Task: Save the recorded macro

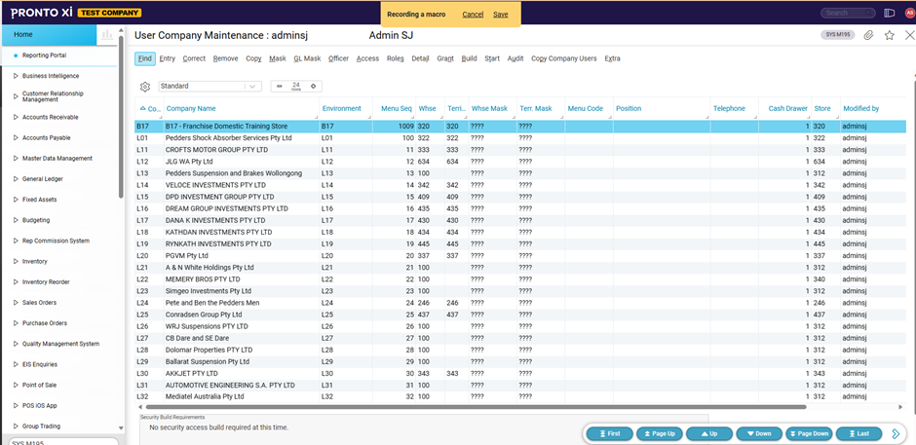Action: pyautogui.click(x=501, y=15)
